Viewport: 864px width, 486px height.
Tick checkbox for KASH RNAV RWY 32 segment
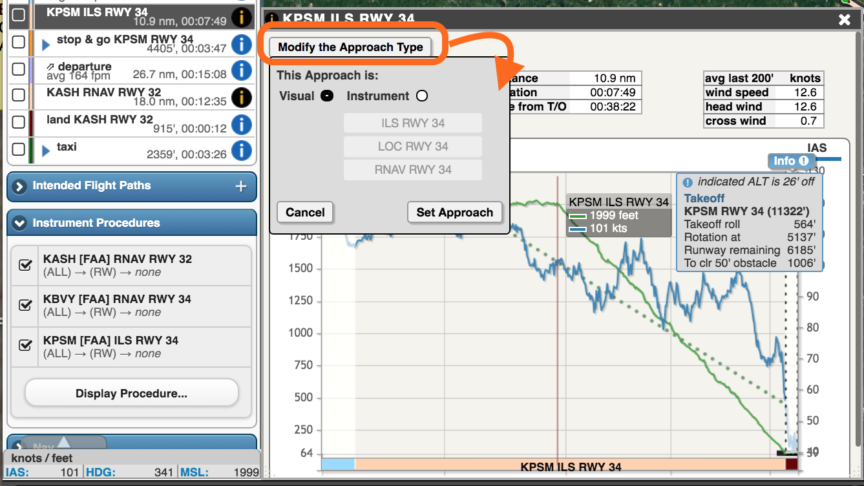[19, 96]
